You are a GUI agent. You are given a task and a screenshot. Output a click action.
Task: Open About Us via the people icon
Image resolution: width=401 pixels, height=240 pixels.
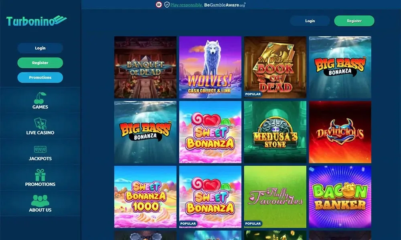[x=40, y=201]
